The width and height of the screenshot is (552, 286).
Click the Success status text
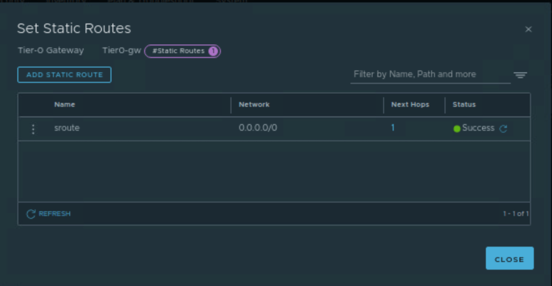pos(478,128)
